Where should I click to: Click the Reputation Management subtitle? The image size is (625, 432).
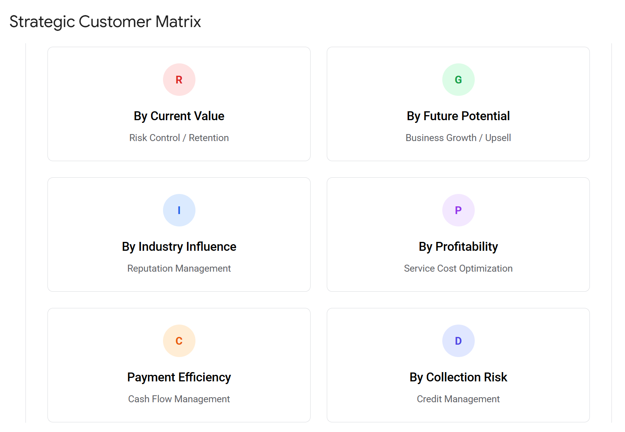[x=179, y=268]
